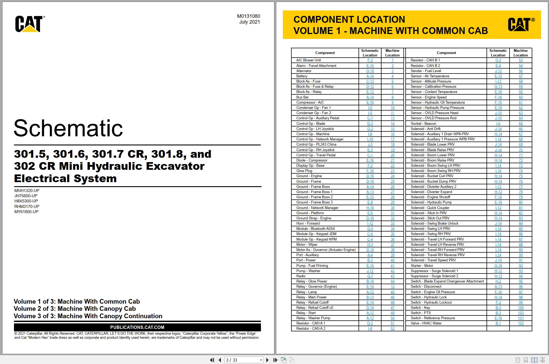Open the page number dropdown arrow

click(261, 360)
